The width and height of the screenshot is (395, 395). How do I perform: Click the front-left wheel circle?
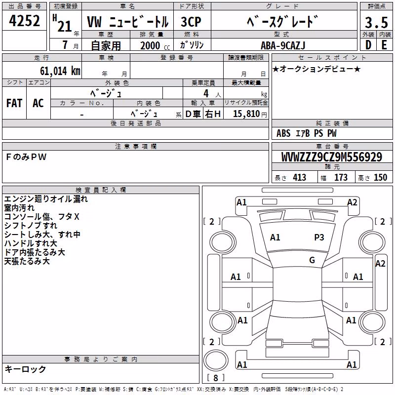(222, 242)
